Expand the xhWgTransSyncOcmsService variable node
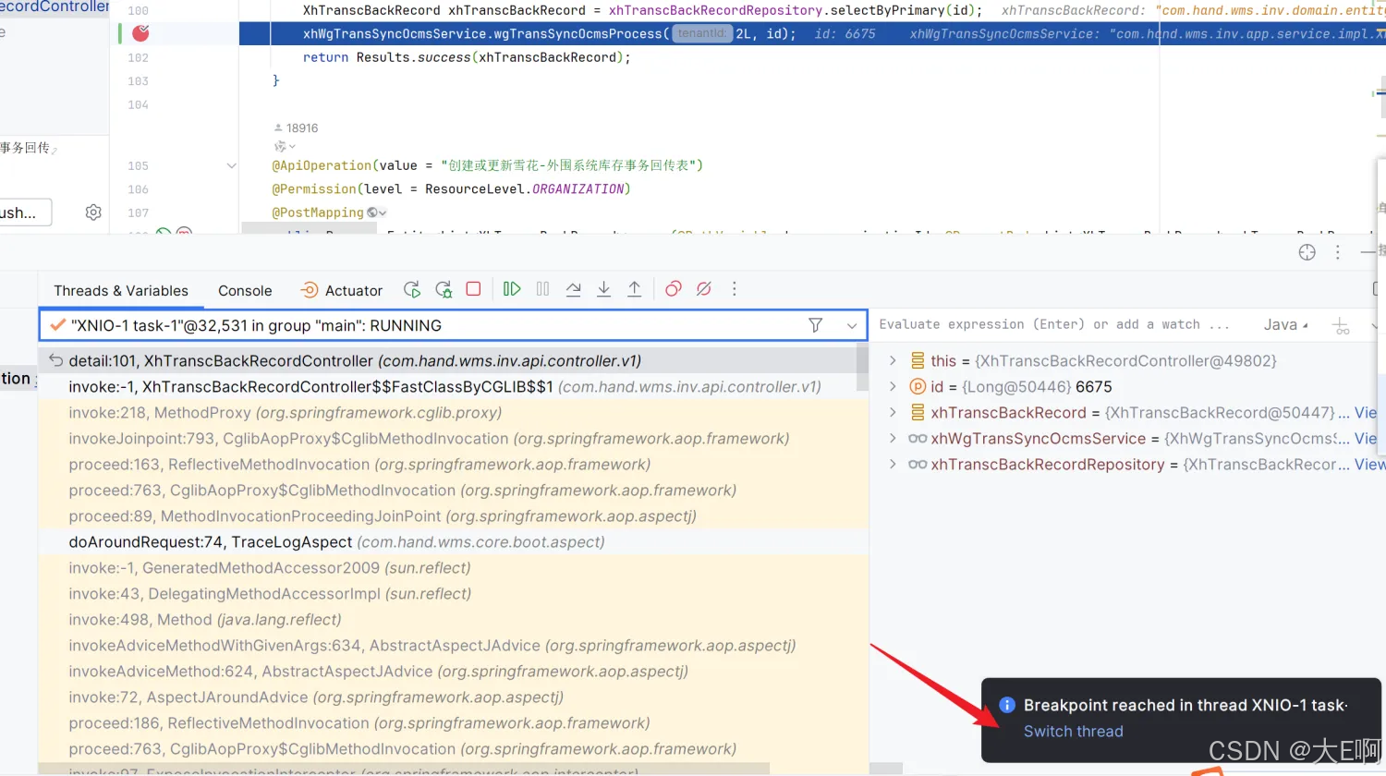The image size is (1386, 776). [893, 439]
